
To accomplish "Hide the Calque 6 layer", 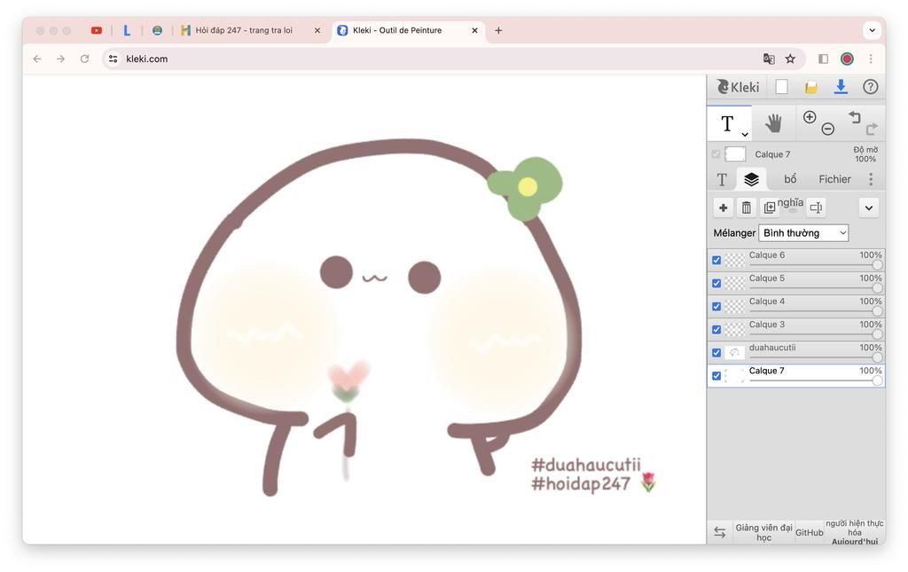I will pos(716,260).
